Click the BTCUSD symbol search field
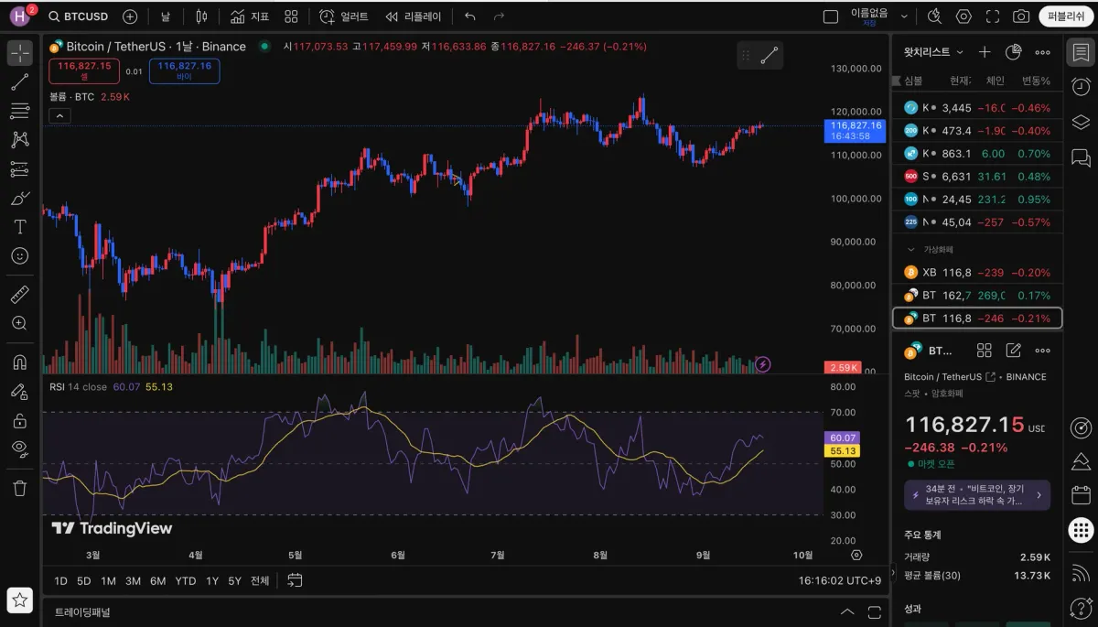The image size is (1098, 627). coord(79,16)
